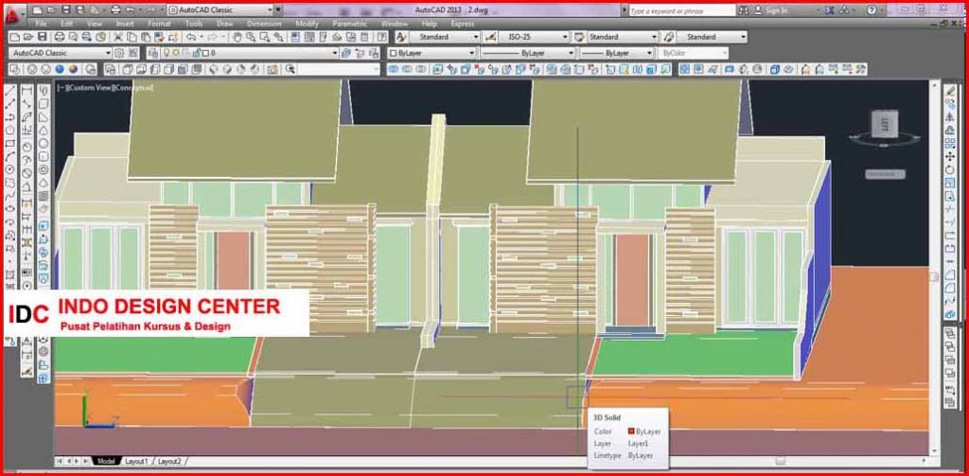
Task: Switch to Top view icon
Action: 126,69
